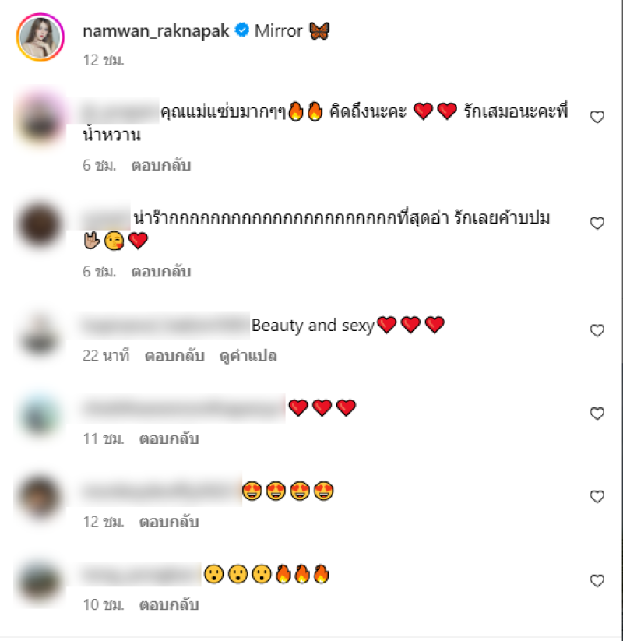Viewport: 623px width, 641px height.
Task: Reply to the 10 ชม. fire emoji comment
Action: pyautogui.click(x=169, y=605)
